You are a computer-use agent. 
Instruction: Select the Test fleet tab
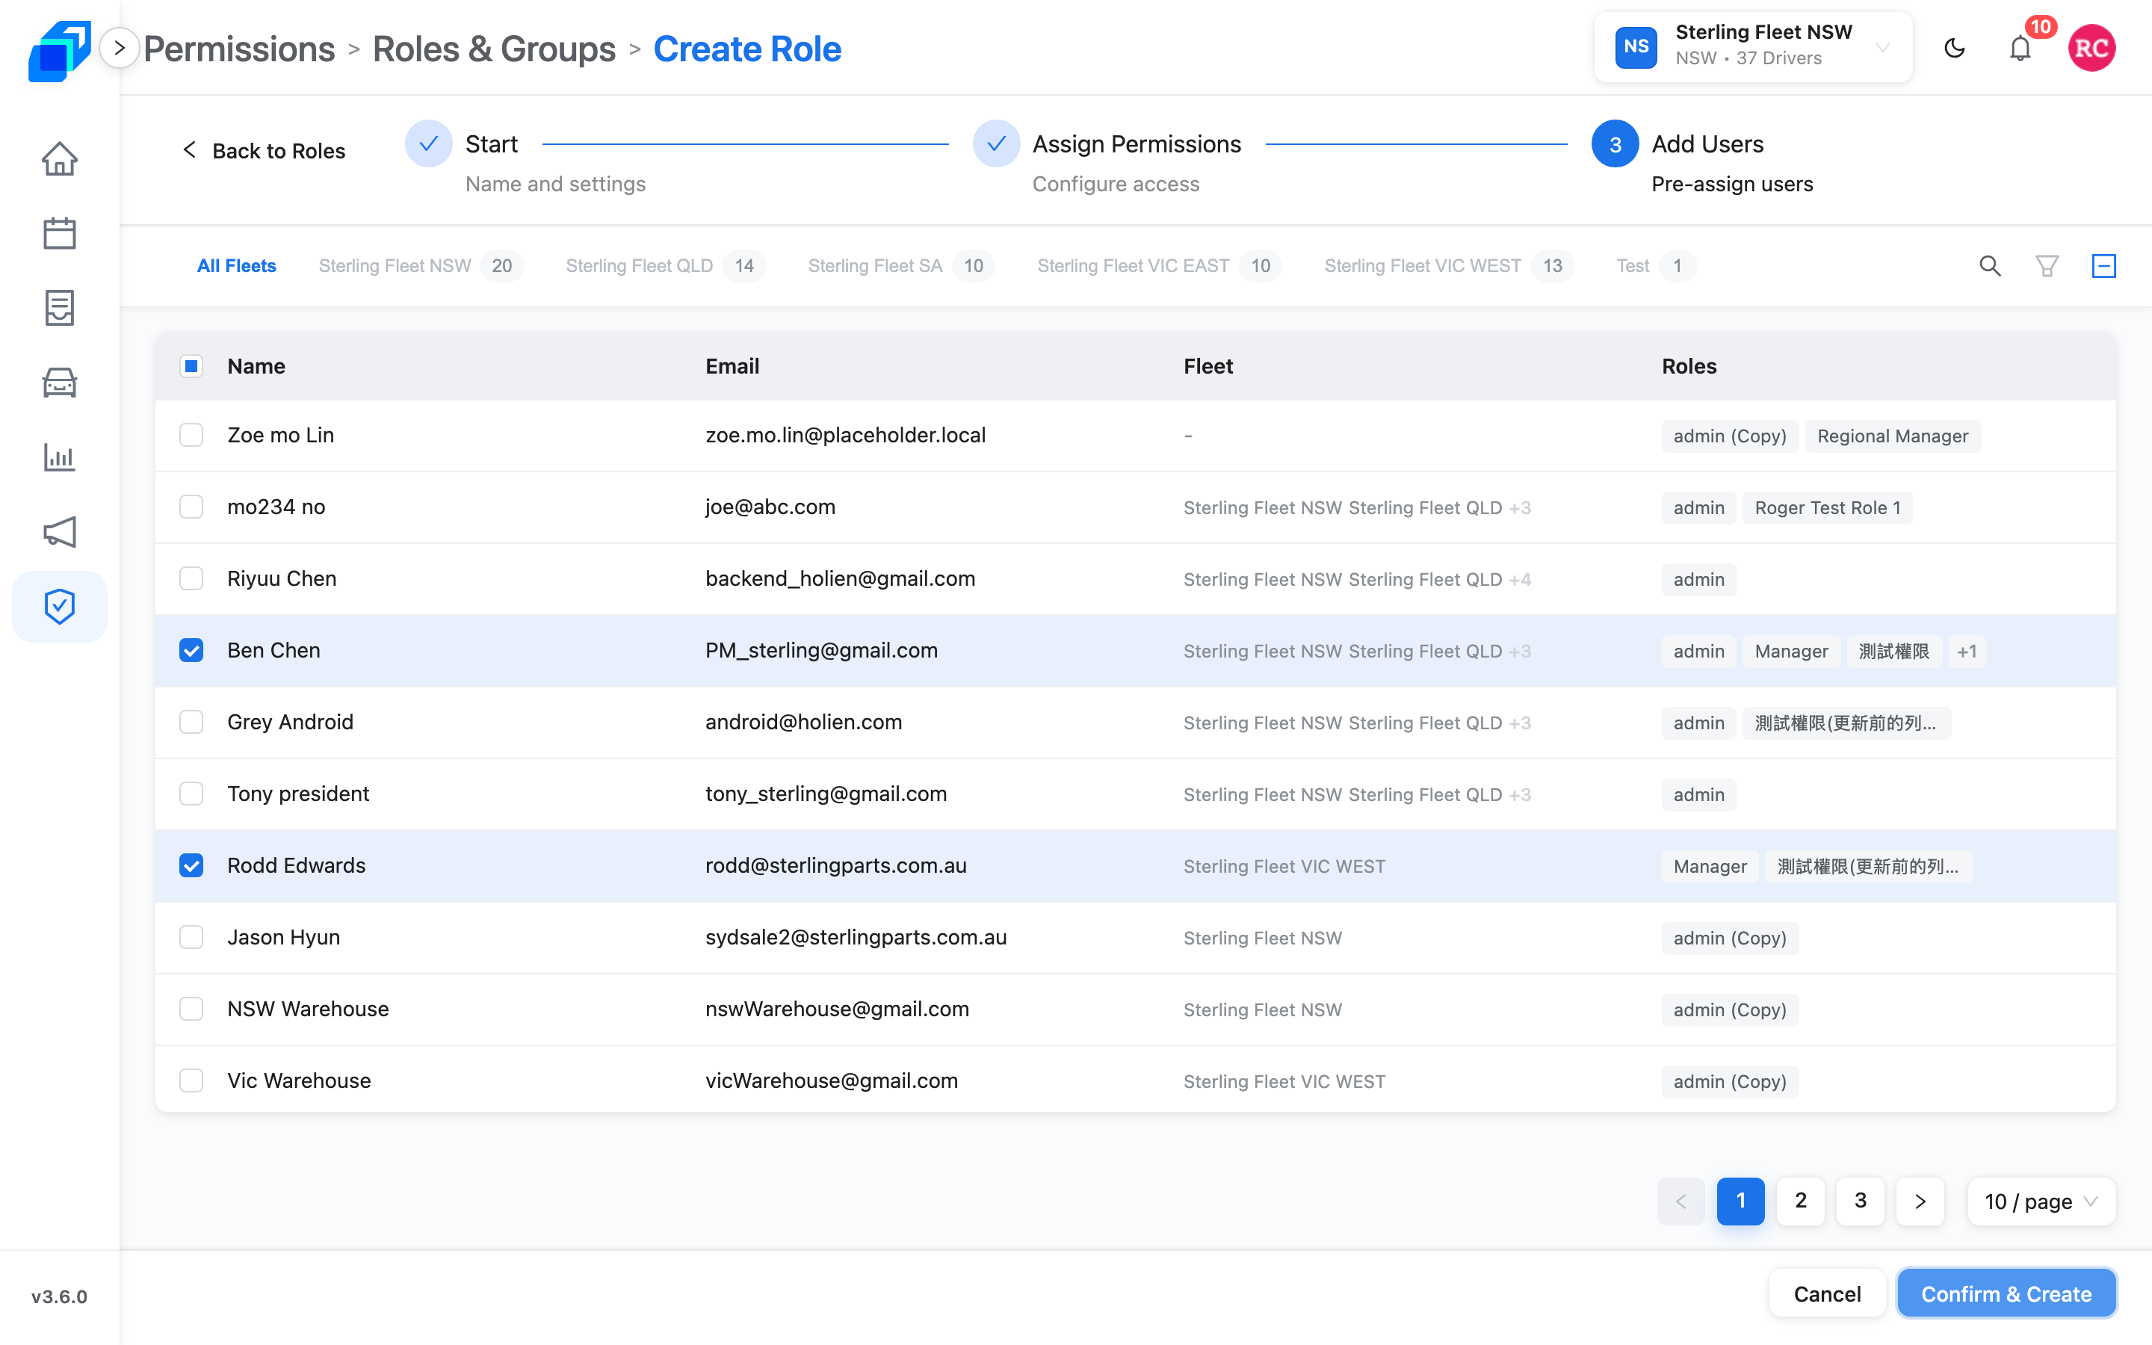(1656, 266)
